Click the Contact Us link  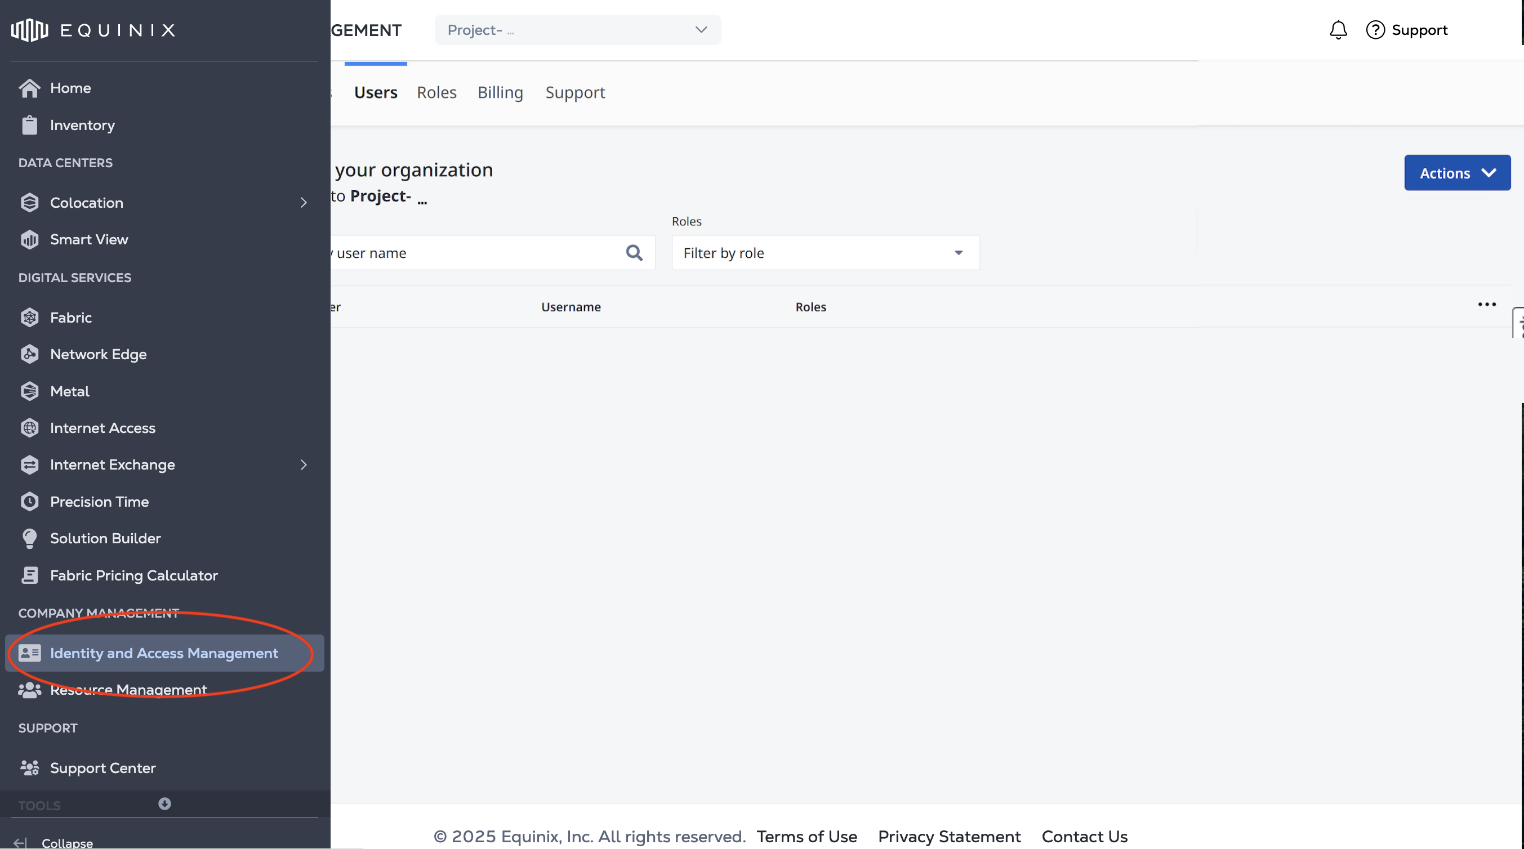(1085, 837)
